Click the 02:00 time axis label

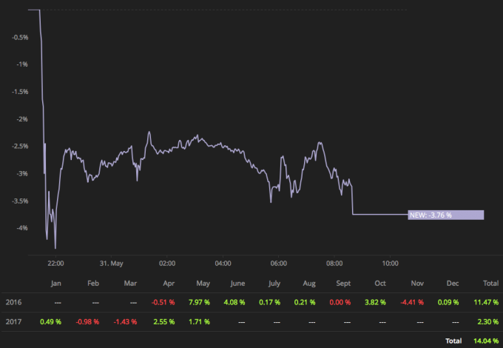pos(167,264)
